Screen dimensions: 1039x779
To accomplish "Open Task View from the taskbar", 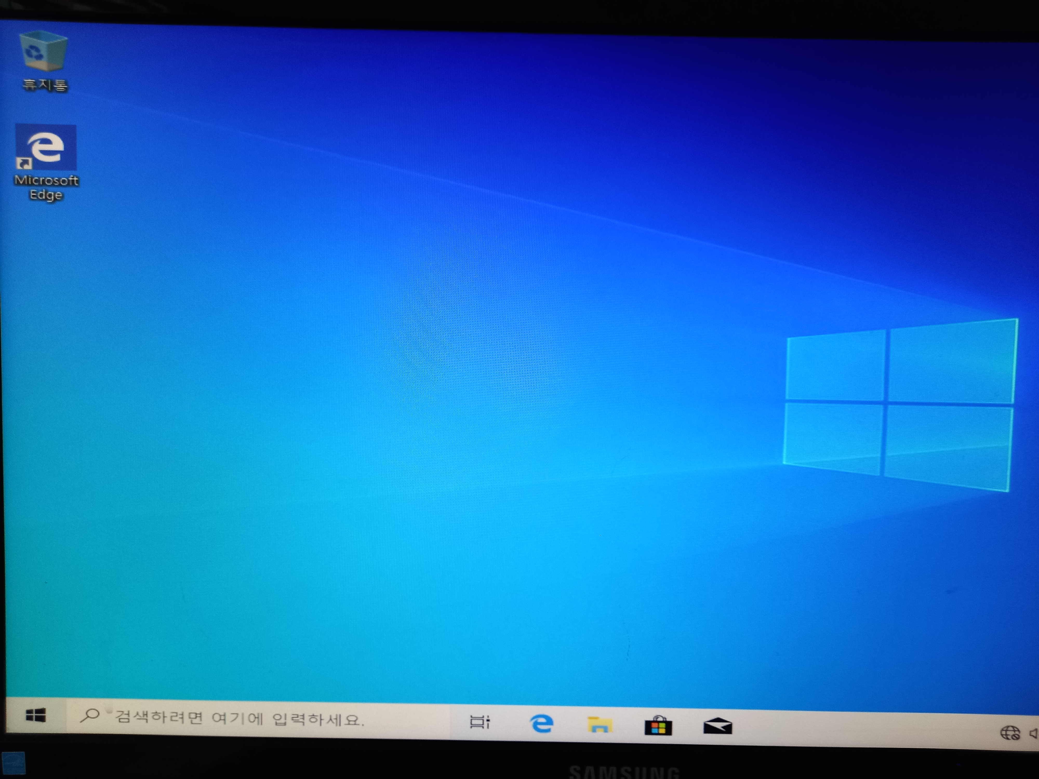I will tap(479, 722).
